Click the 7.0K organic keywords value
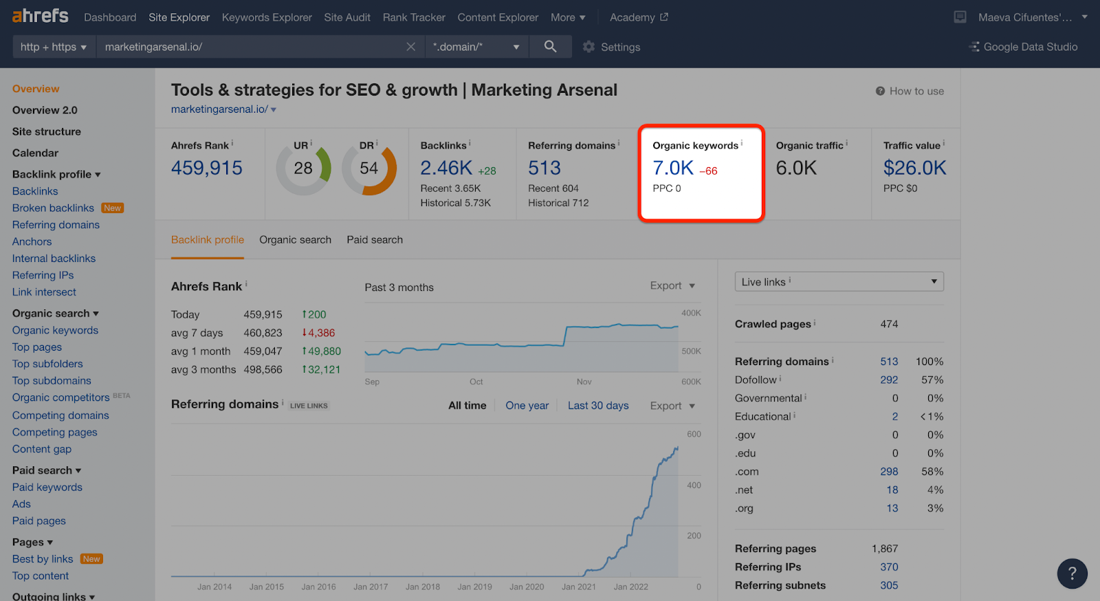Viewport: 1100px width, 601px height. (x=673, y=168)
